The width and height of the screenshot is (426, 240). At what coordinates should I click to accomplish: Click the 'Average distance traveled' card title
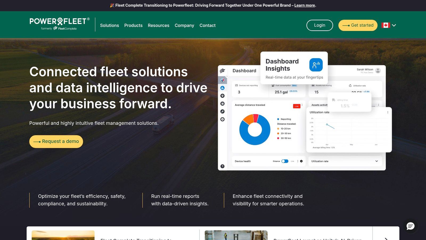coord(250,105)
